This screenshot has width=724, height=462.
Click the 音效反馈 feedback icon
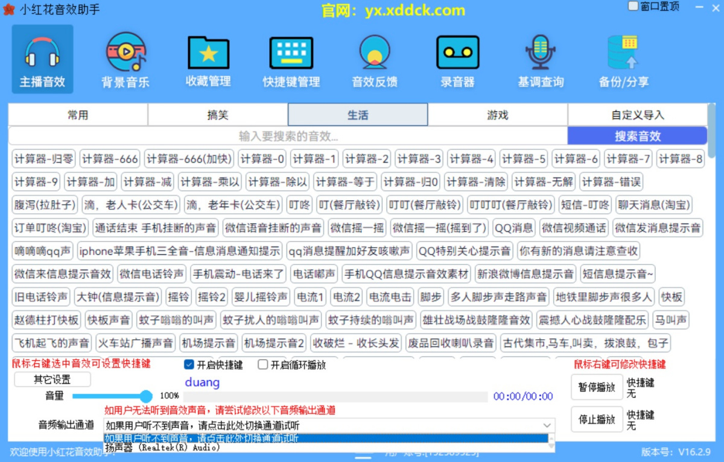[x=373, y=59]
